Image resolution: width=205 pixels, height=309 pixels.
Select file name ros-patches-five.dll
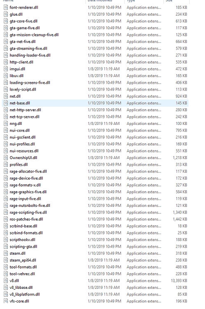[x=26, y=219]
